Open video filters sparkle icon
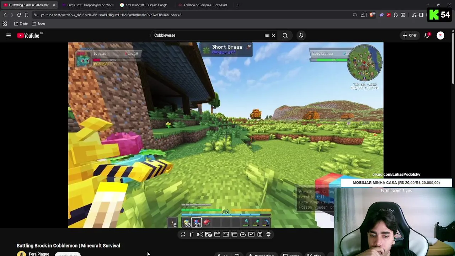The width and height of the screenshot is (455, 256). pos(251,234)
